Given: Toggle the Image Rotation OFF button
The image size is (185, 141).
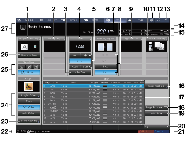Looking at the screenshot, I should coord(157,107).
